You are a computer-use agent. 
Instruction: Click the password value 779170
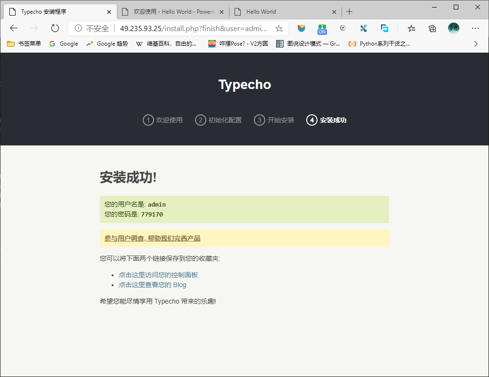click(152, 214)
